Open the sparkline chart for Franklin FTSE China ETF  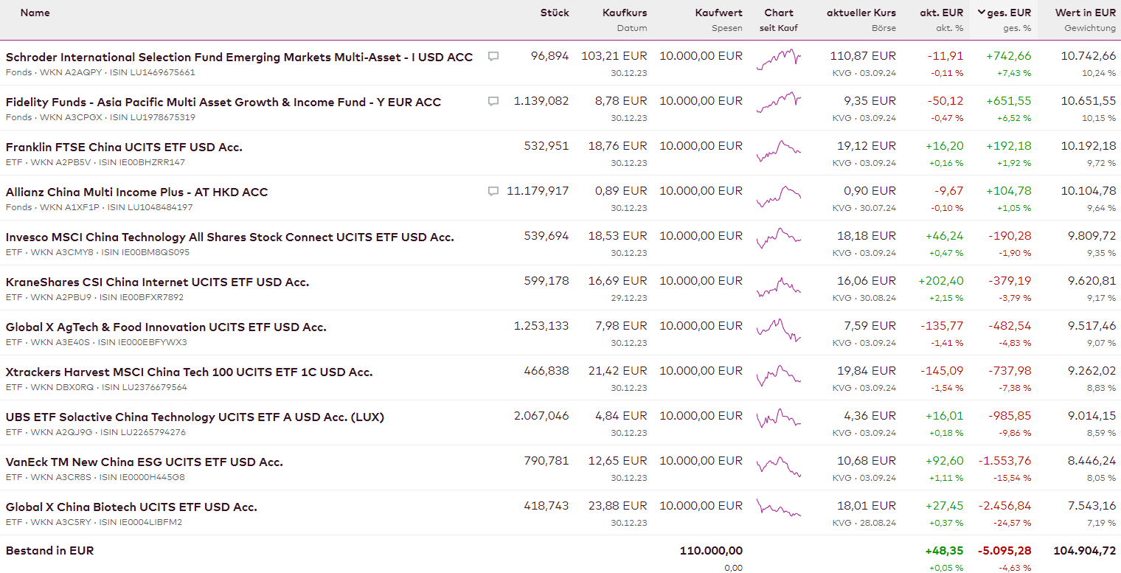778,150
